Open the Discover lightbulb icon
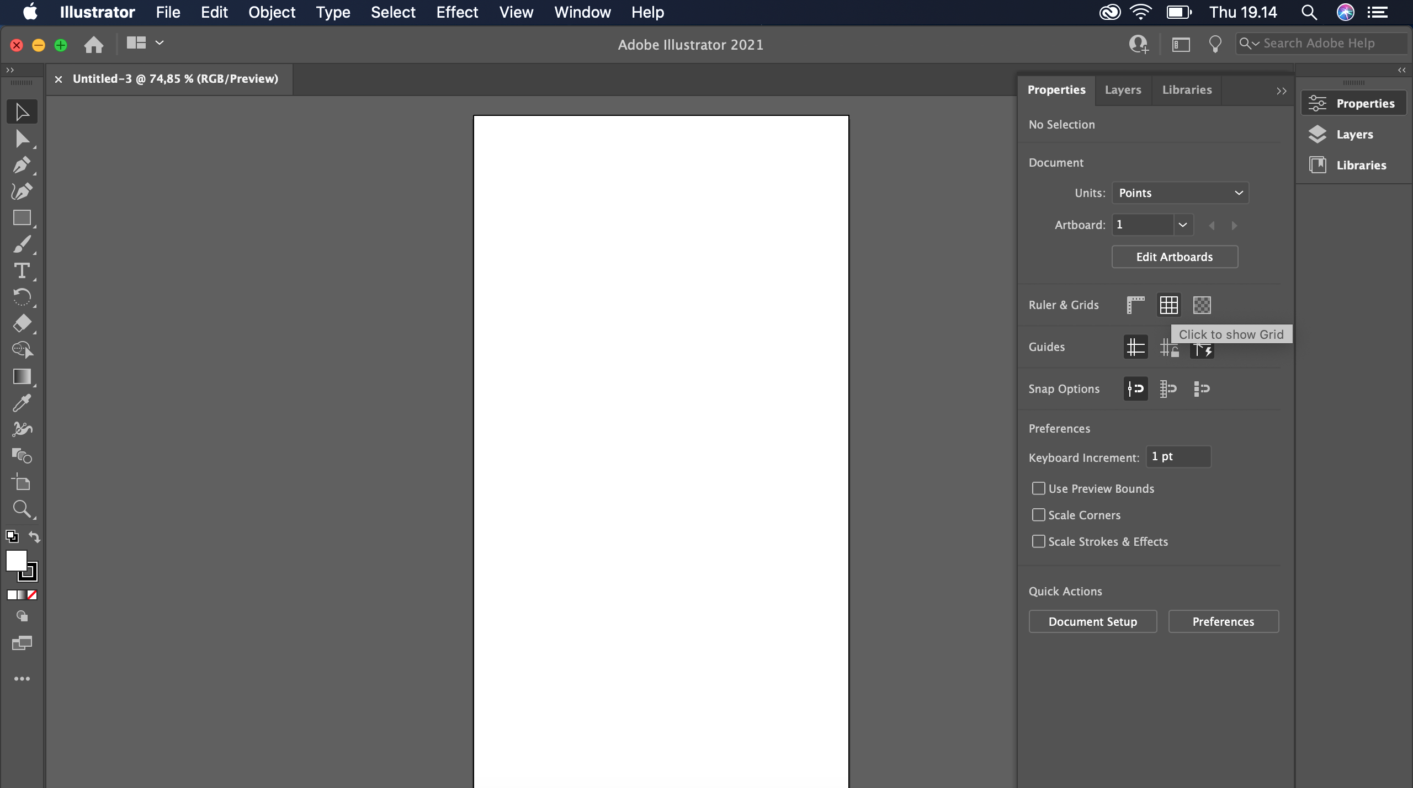This screenshot has width=1413, height=788. click(1215, 44)
